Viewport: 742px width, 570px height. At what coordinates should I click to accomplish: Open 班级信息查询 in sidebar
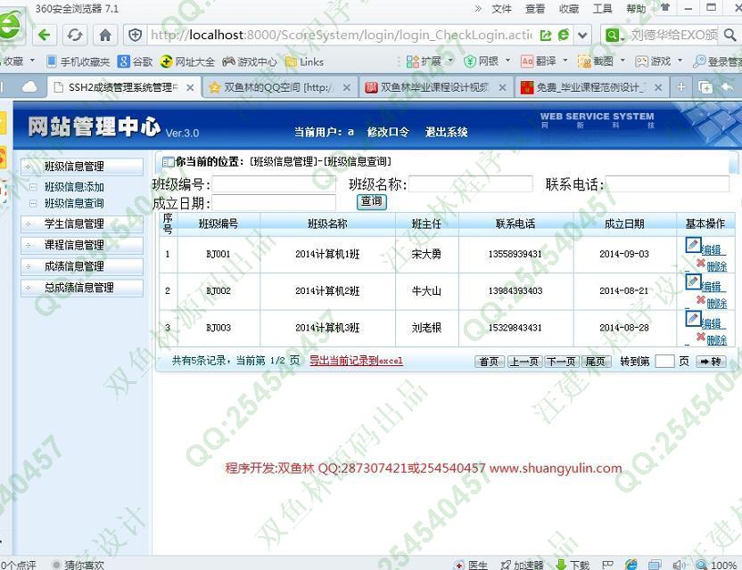74,203
